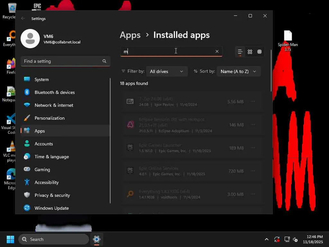Switch to tiles view layout
Viewport: 329px width, 247px height.
[x=260, y=52]
